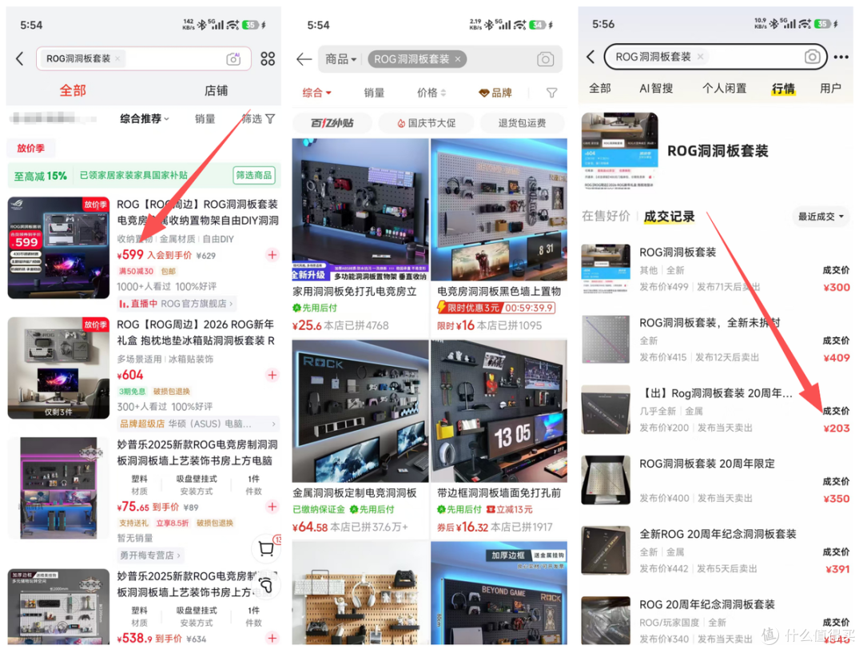The image size is (863, 653).
Task: Open 全新未拆封 listing sold at ¥409
Action: click(x=716, y=340)
